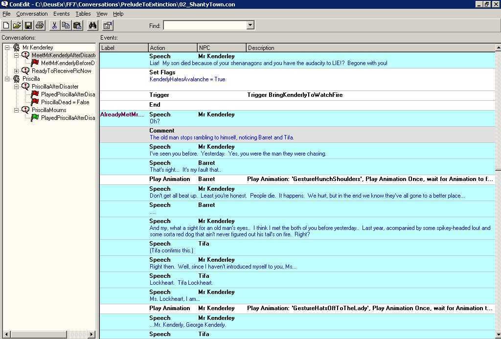Cut selection with the scissors icon
The width and height of the screenshot is (501, 339).
coord(54,25)
